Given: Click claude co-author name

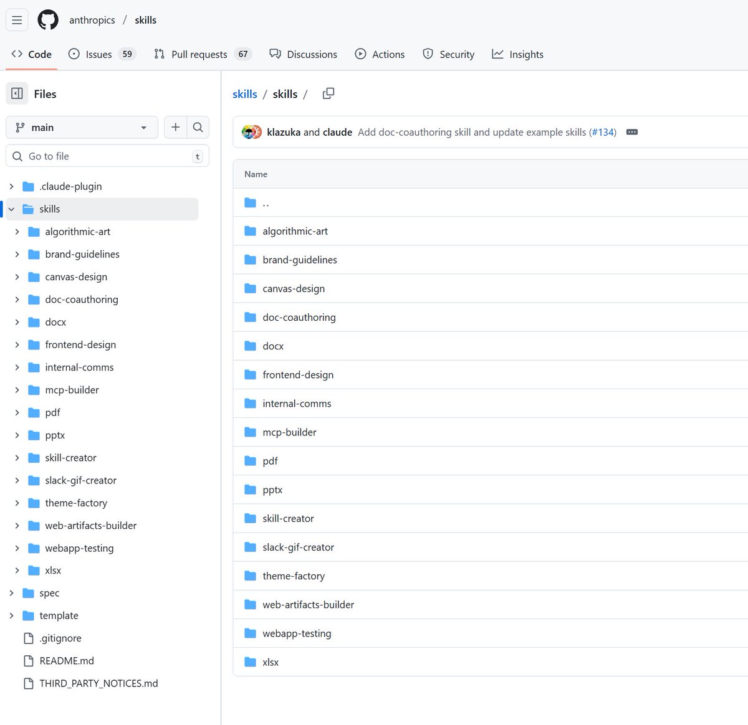Looking at the screenshot, I should [337, 132].
